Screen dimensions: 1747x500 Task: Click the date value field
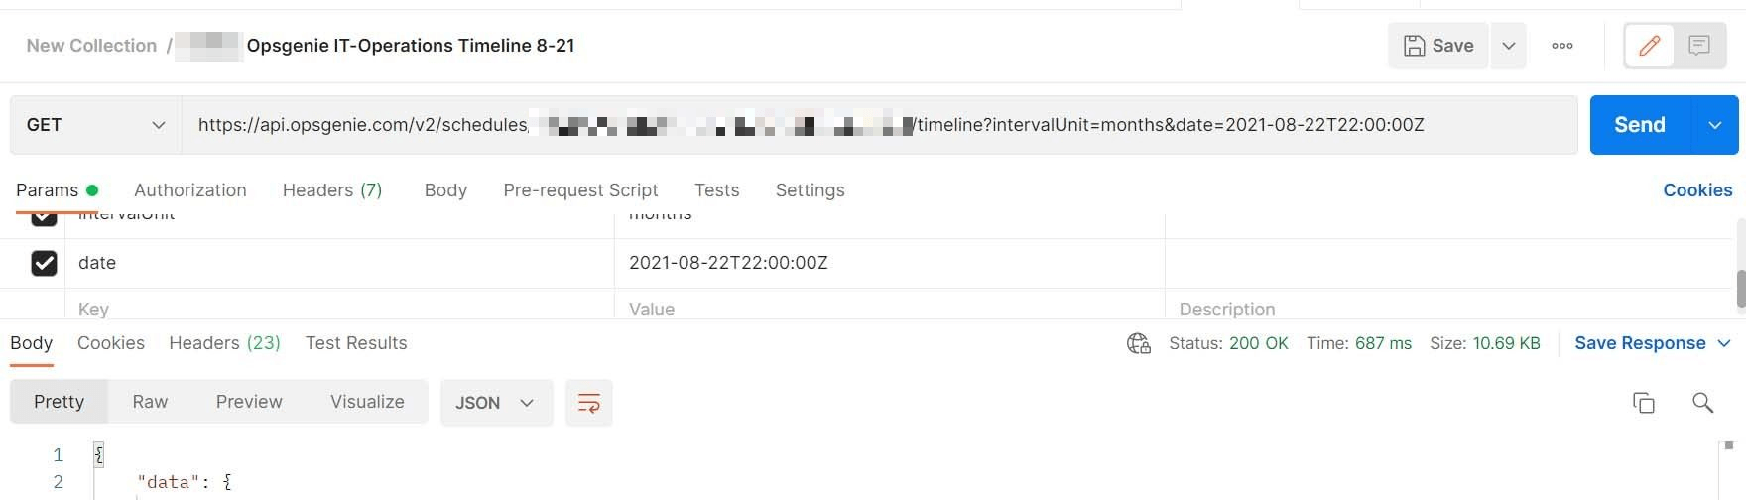(888, 263)
